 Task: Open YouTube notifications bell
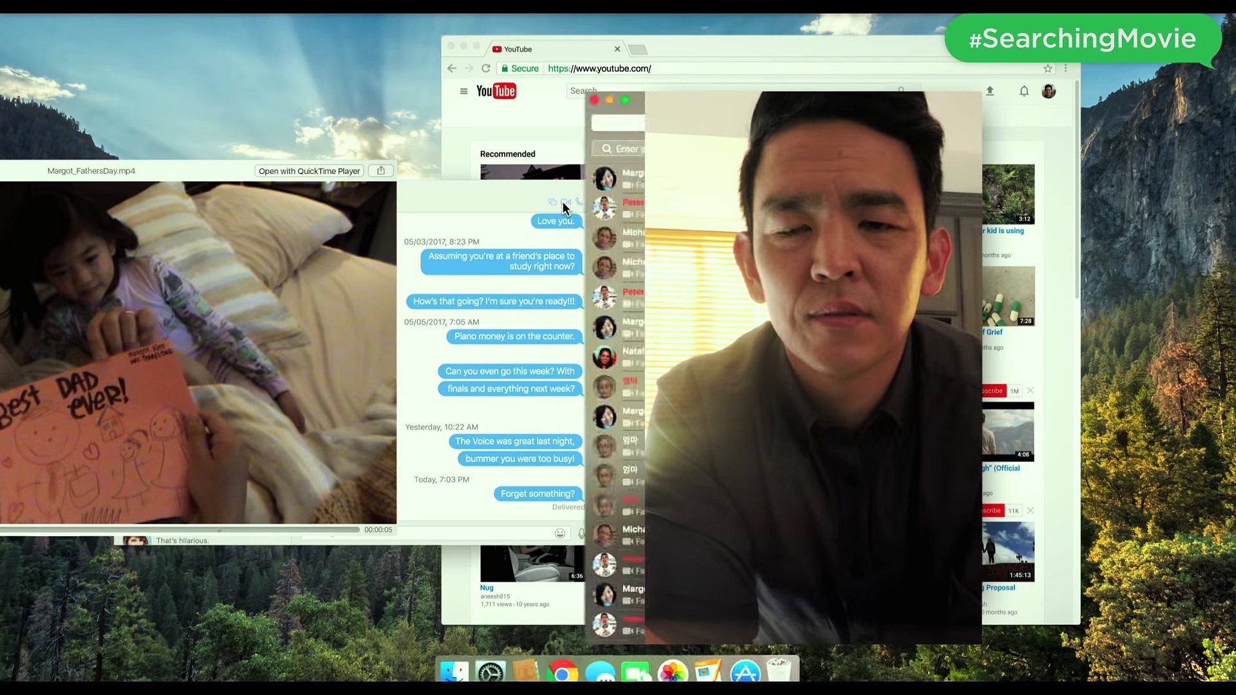coord(1024,91)
